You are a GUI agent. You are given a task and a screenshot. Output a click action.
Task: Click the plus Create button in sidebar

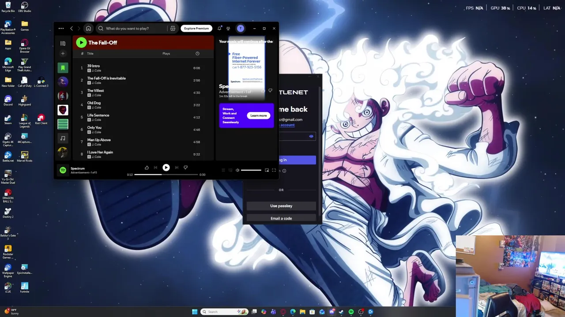(x=63, y=53)
